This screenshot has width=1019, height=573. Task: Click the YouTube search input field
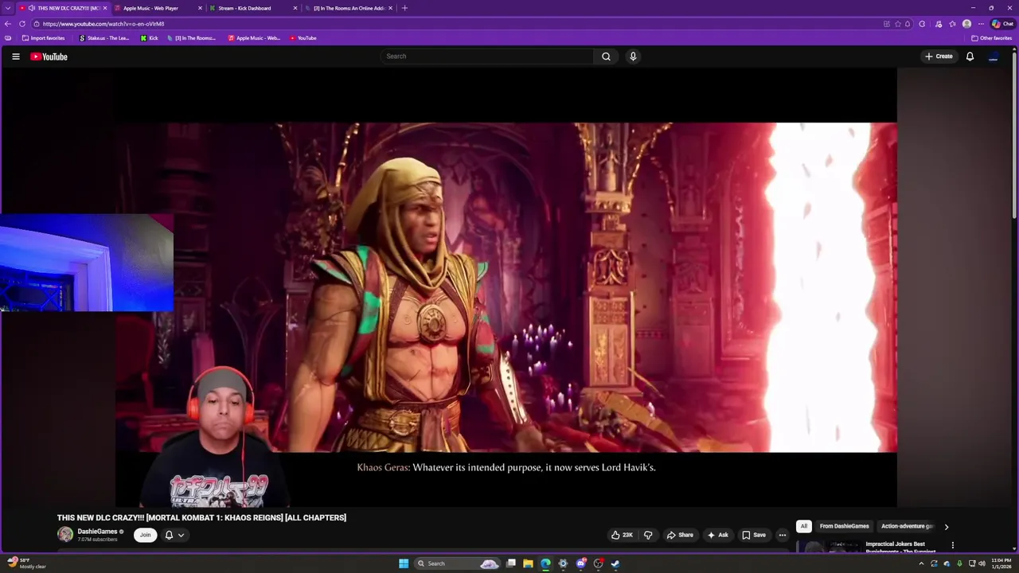486,57
